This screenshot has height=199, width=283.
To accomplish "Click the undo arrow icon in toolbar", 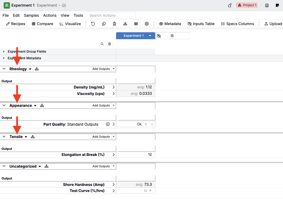I will pyautogui.click(x=93, y=24).
